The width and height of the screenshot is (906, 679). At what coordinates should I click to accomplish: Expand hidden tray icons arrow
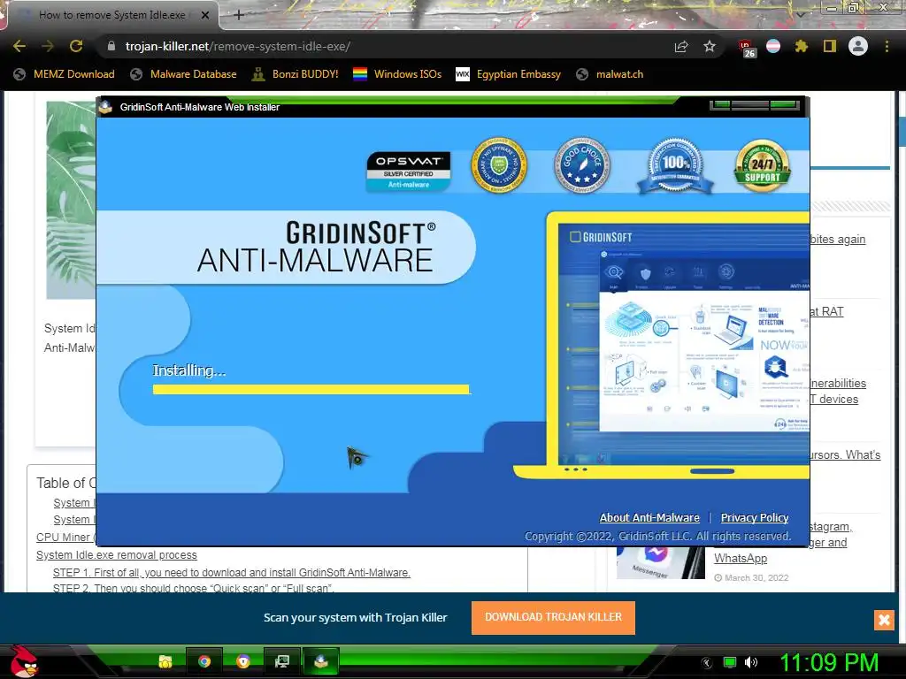point(707,663)
